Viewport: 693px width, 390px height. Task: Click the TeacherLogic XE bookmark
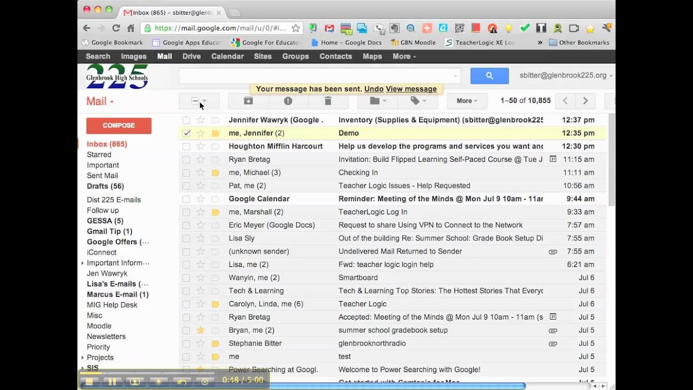coord(480,42)
